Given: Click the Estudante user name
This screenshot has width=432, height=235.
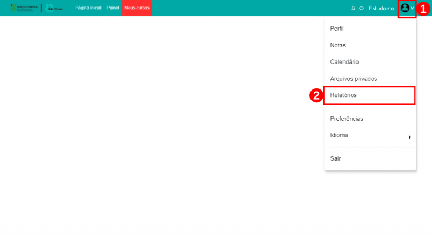Looking at the screenshot, I should [381, 9].
